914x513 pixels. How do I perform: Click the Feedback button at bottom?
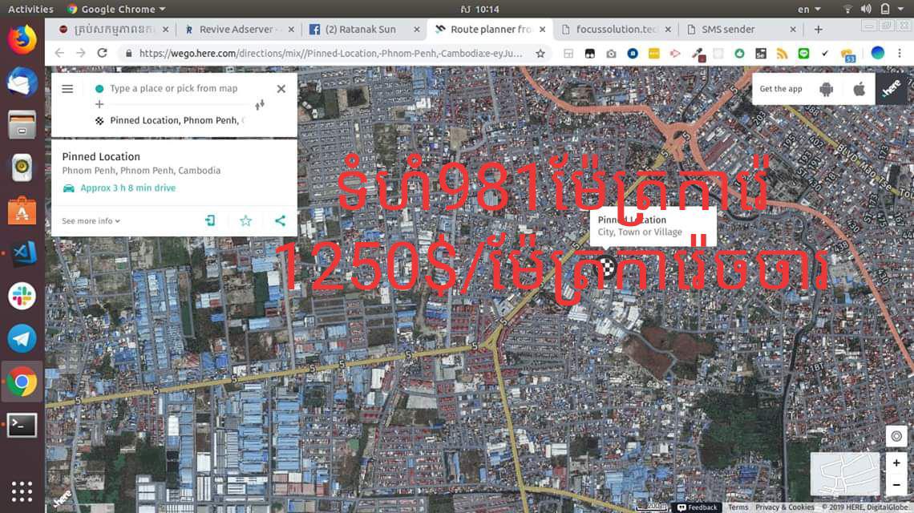coord(698,507)
